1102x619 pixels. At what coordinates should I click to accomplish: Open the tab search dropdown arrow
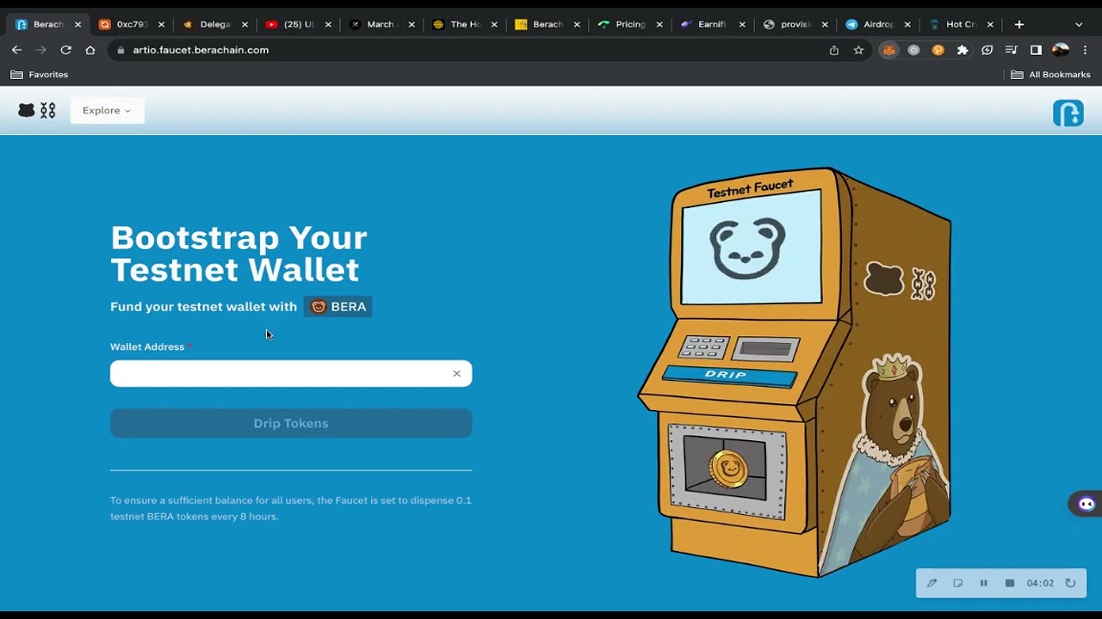1079,24
